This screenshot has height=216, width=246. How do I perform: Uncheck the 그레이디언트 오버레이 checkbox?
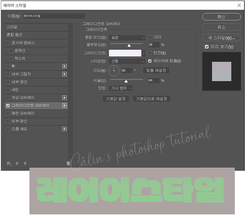[8, 106]
